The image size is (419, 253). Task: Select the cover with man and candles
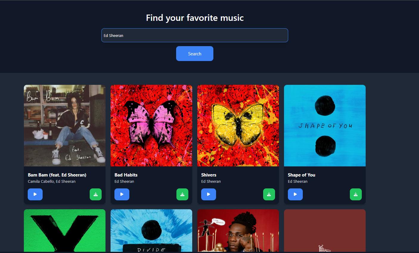[238, 231]
